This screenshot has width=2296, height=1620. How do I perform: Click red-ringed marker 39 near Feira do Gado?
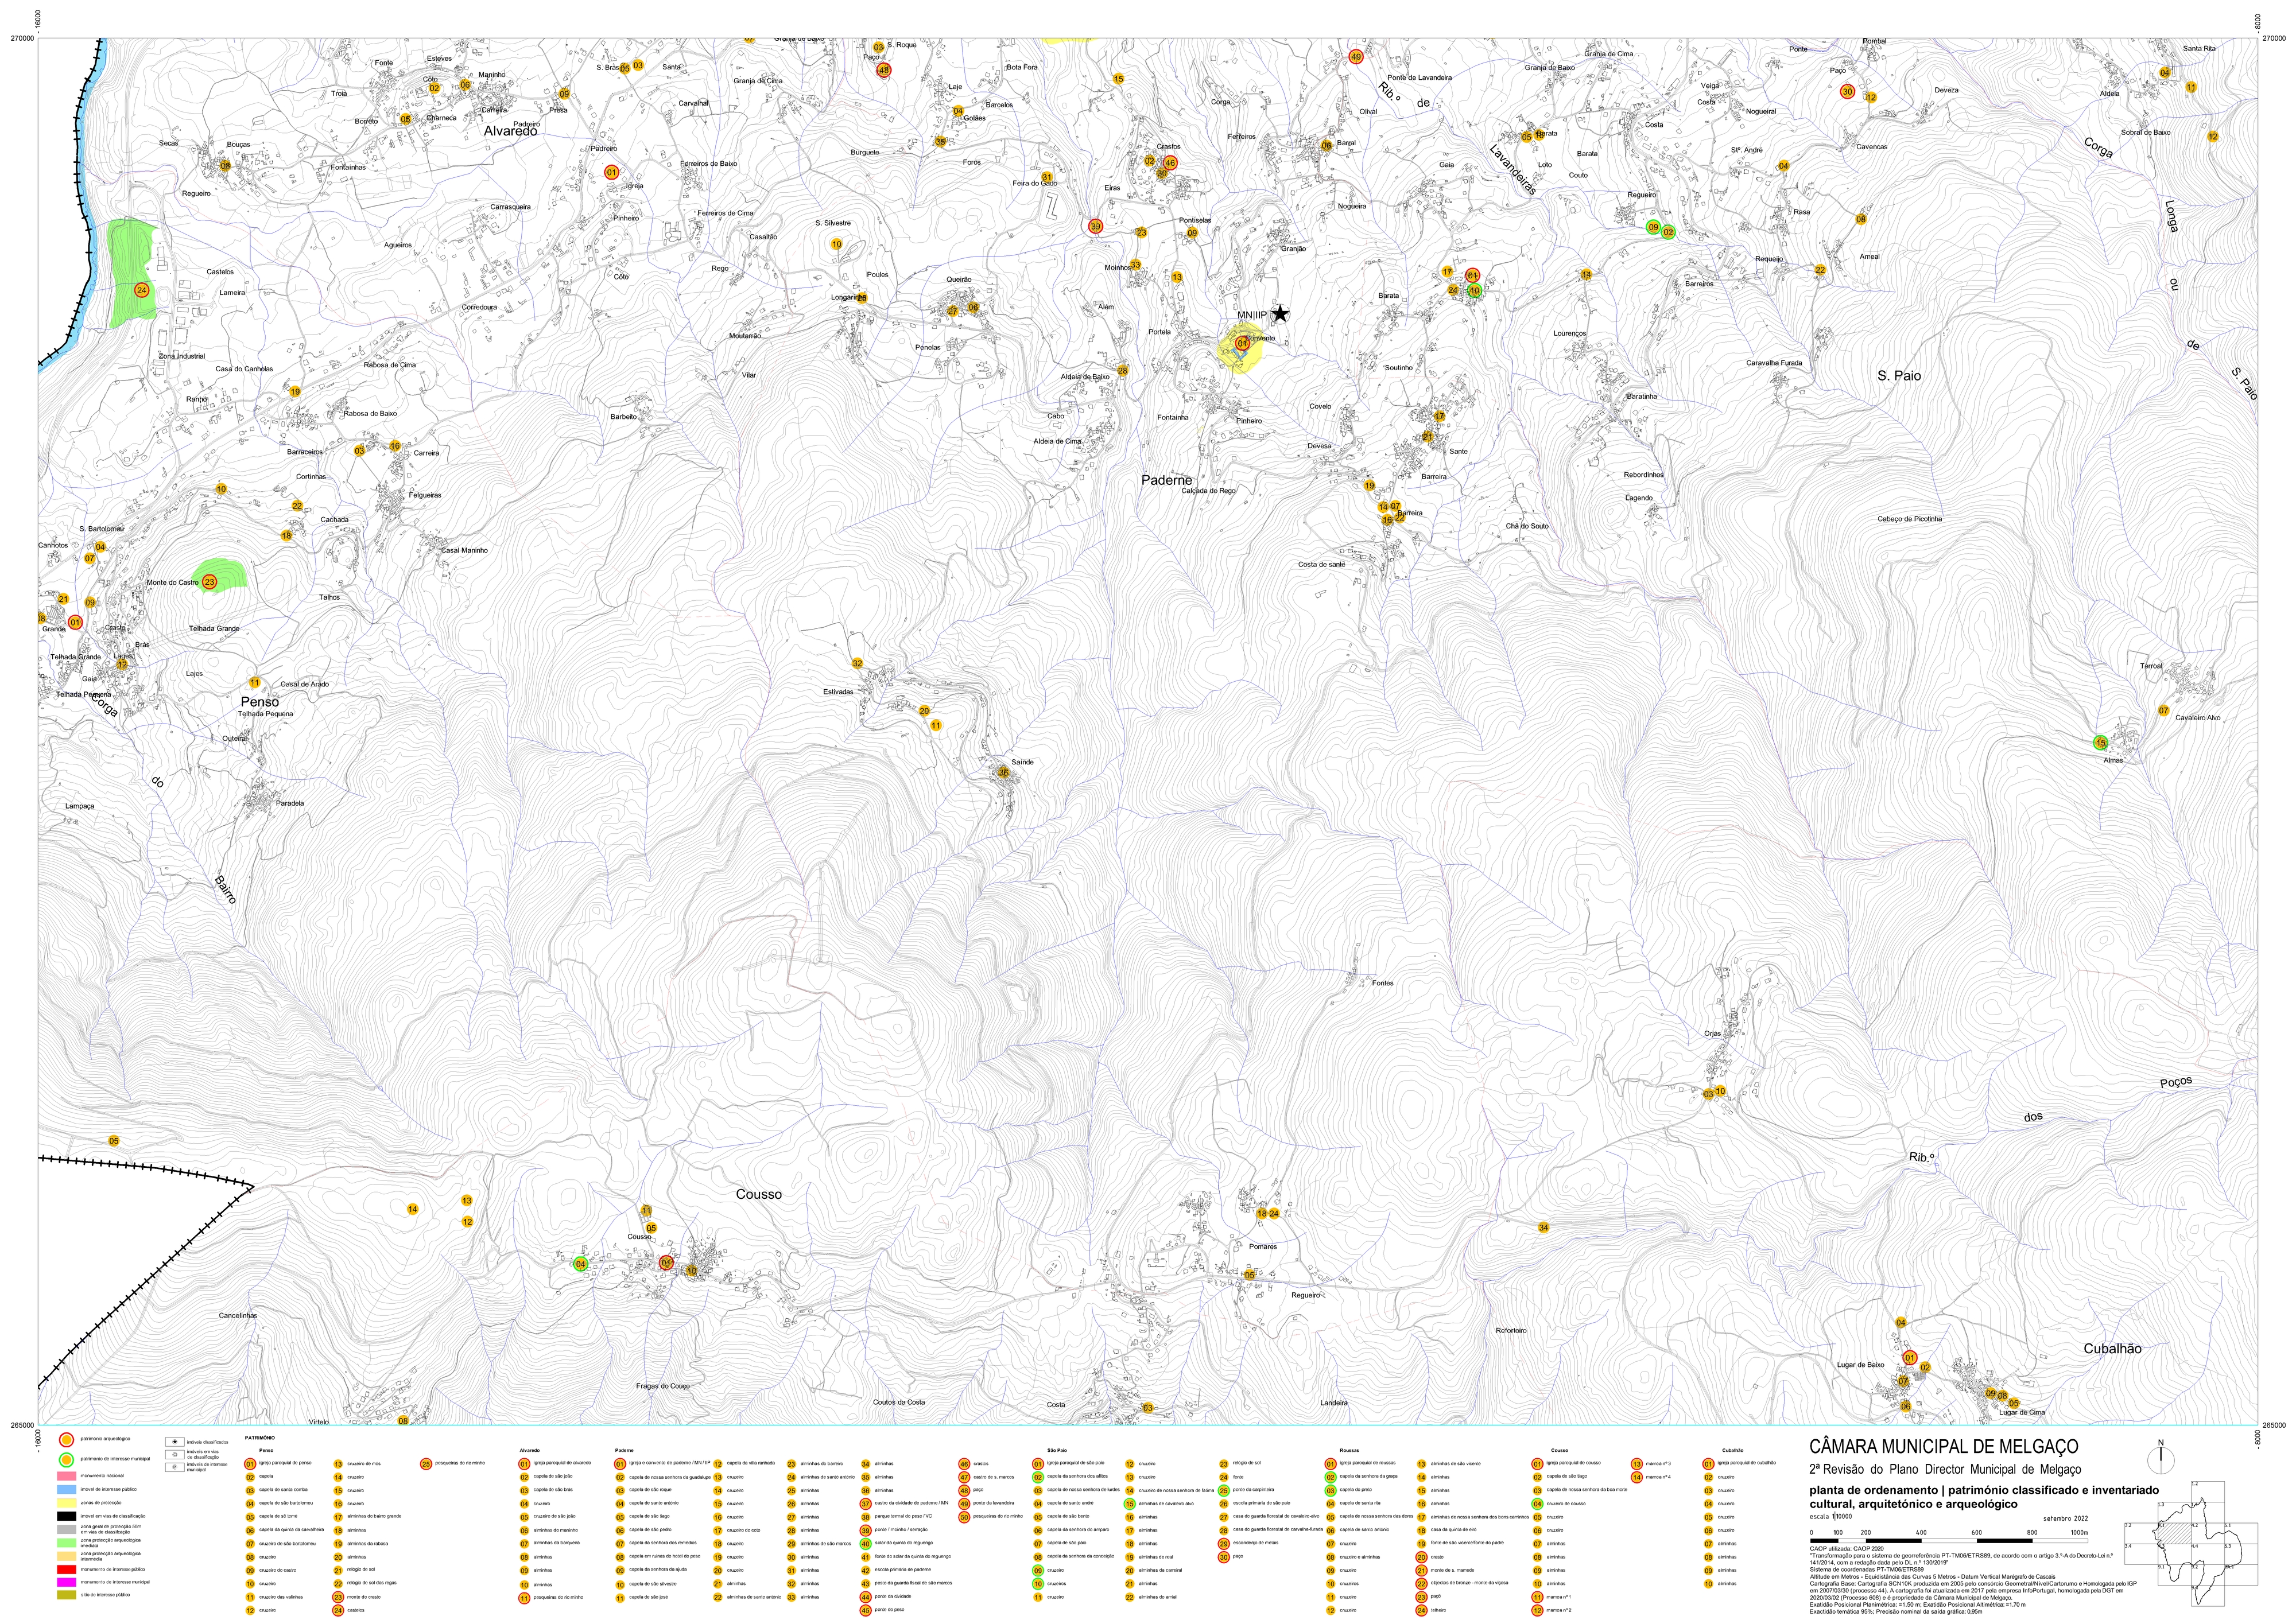coord(1096,227)
